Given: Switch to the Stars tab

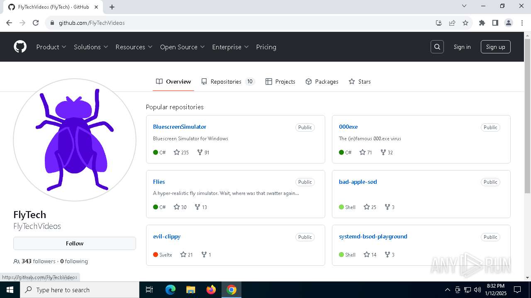Looking at the screenshot, I should (360, 82).
